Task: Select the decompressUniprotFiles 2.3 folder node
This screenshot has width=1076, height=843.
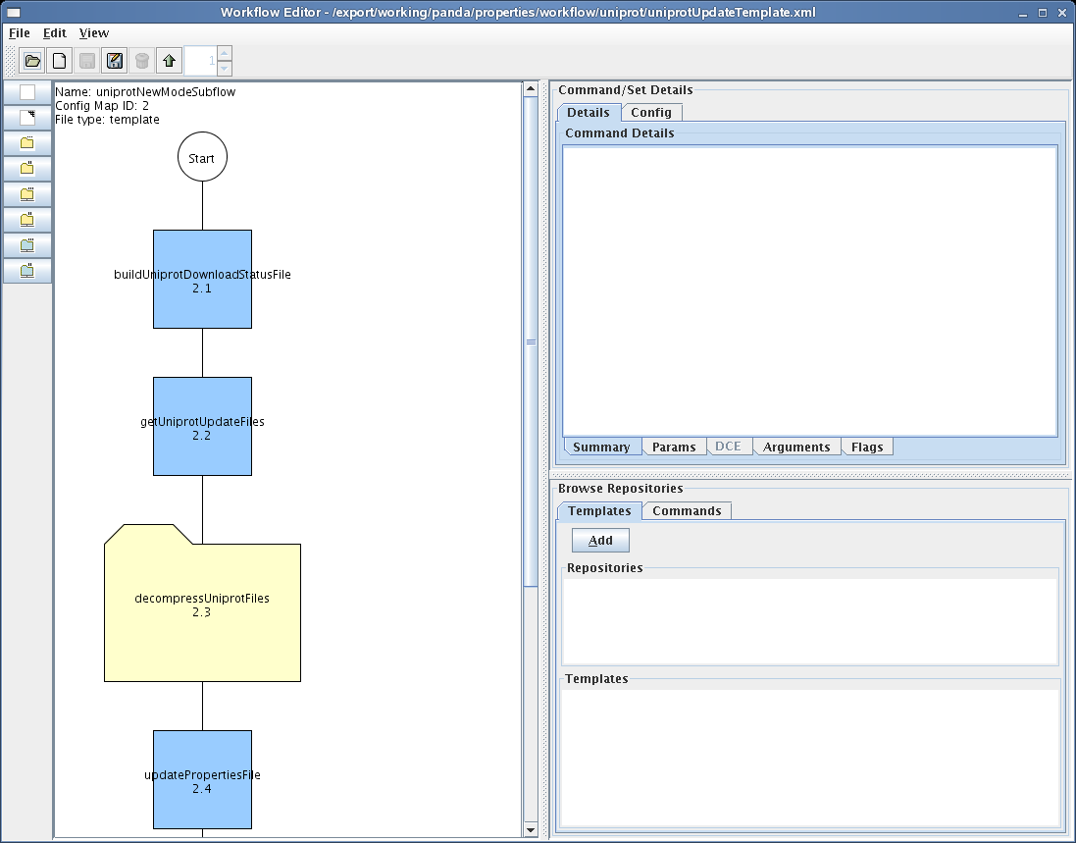Action: (202, 604)
